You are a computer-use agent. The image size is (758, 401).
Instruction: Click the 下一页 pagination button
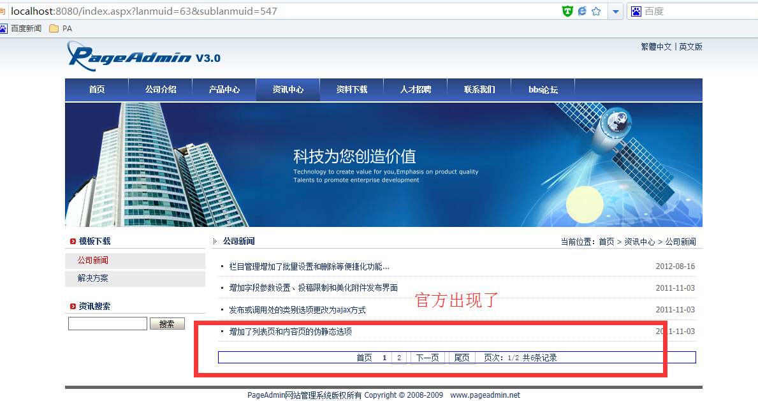click(x=427, y=358)
